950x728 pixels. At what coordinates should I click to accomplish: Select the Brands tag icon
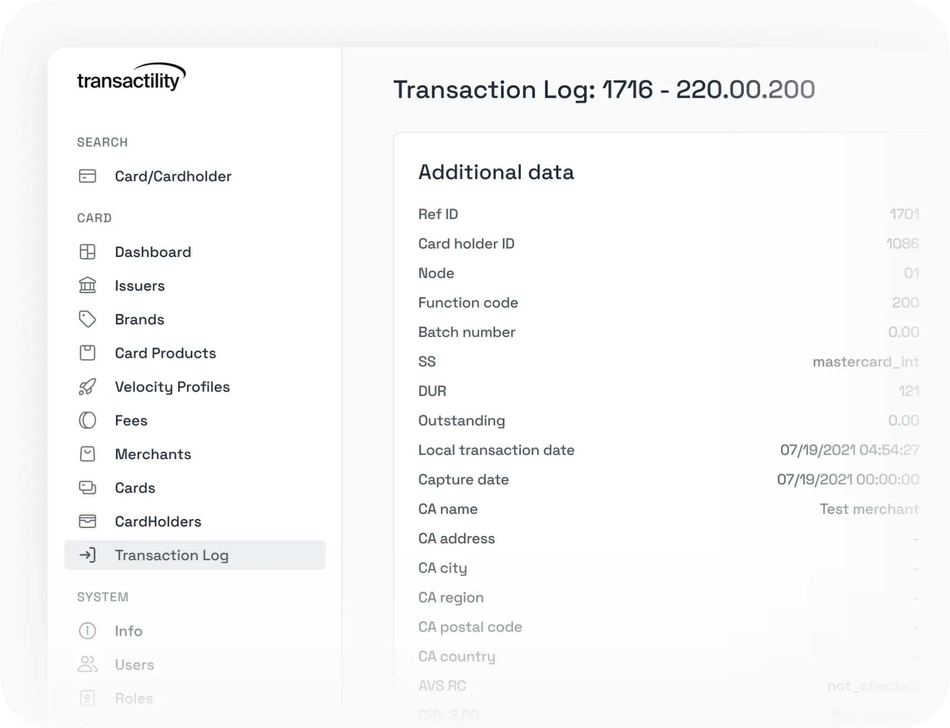[88, 319]
